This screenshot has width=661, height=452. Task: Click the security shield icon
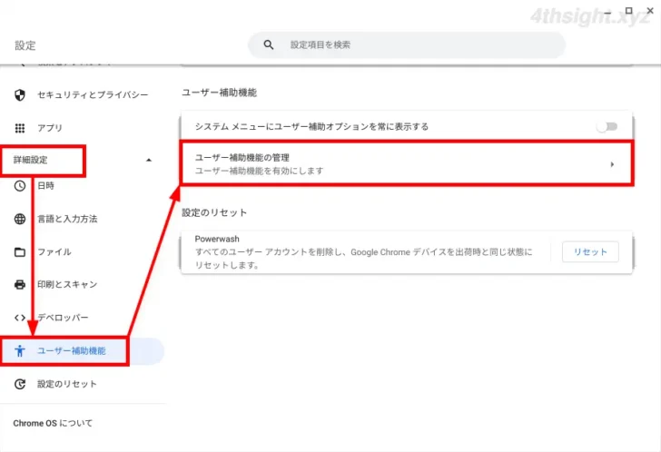pos(20,95)
